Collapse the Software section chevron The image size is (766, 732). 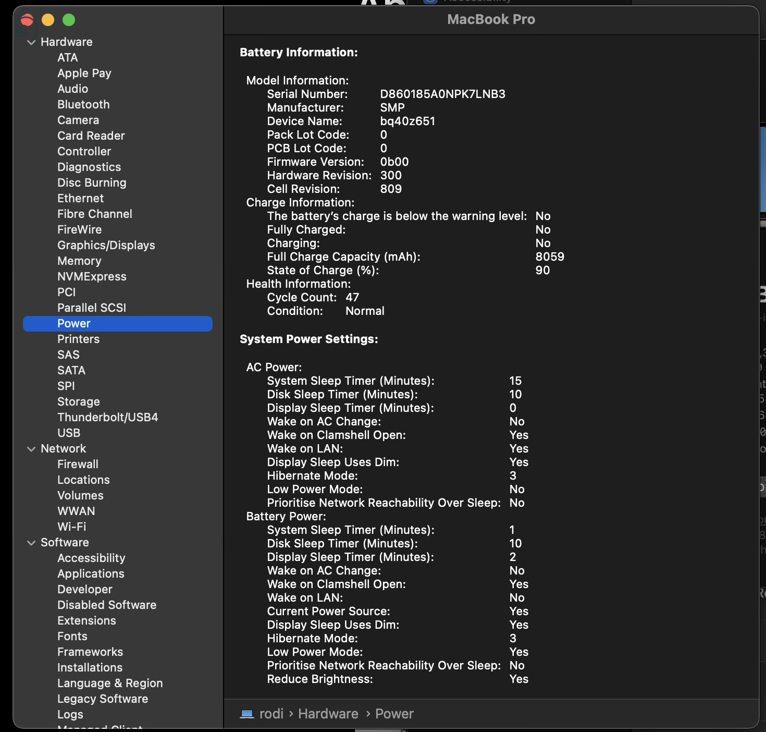[x=31, y=543]
